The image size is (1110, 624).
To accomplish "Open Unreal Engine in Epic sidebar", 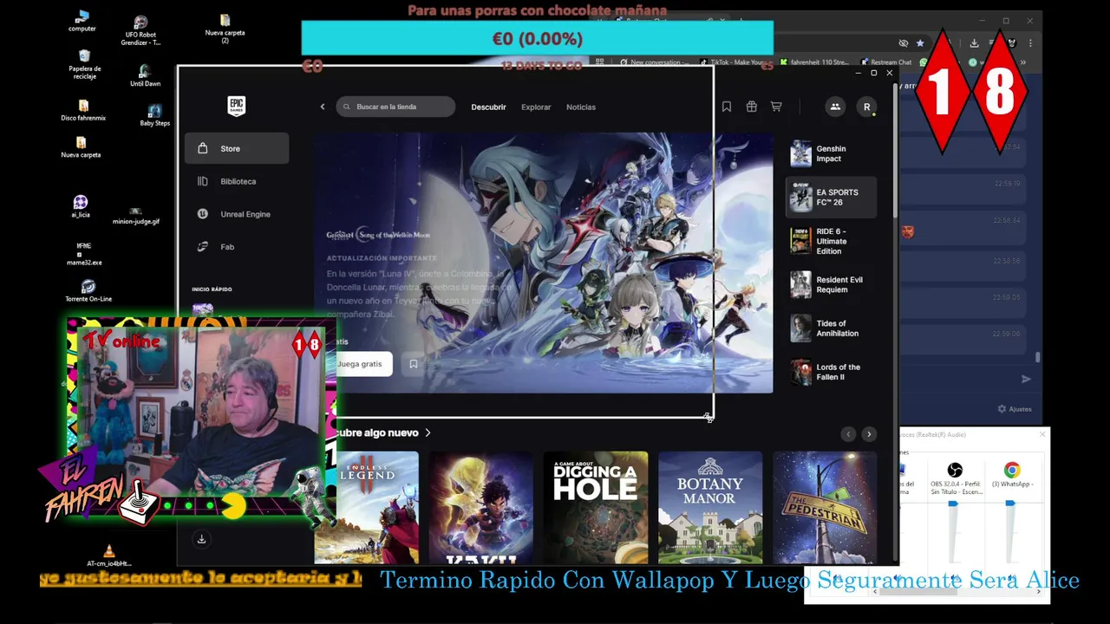I will (237, 214).
